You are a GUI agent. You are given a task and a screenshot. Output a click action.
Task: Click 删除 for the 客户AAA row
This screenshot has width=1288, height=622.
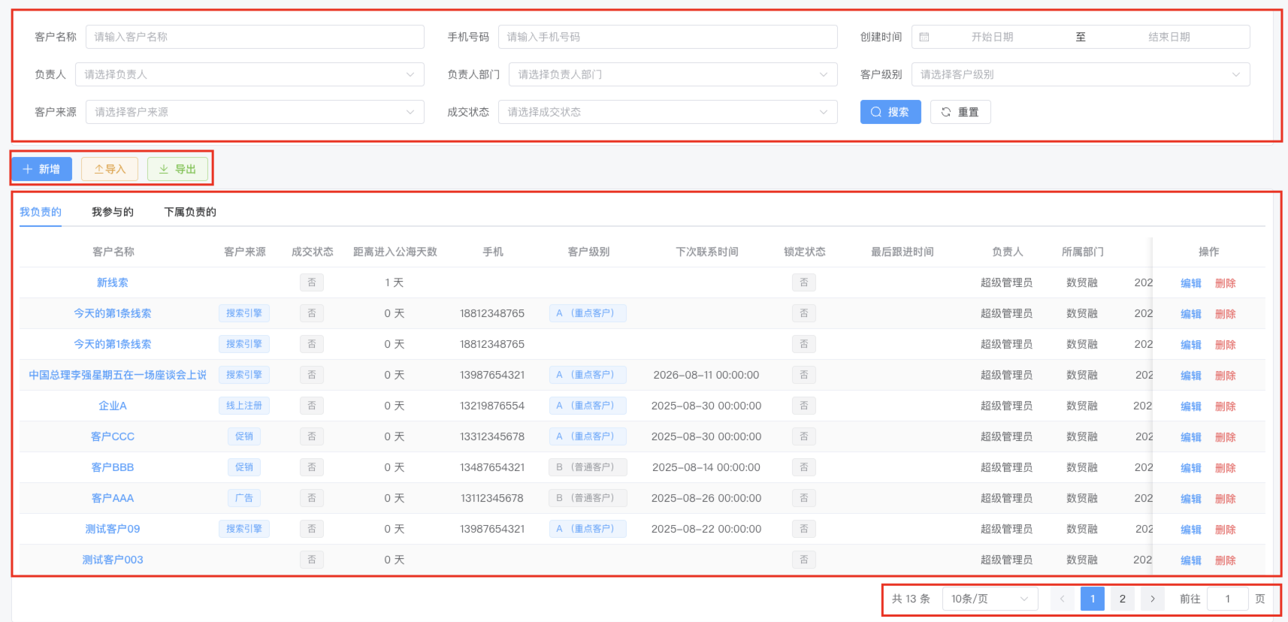pyautogui.click(x=1225, y=499)
